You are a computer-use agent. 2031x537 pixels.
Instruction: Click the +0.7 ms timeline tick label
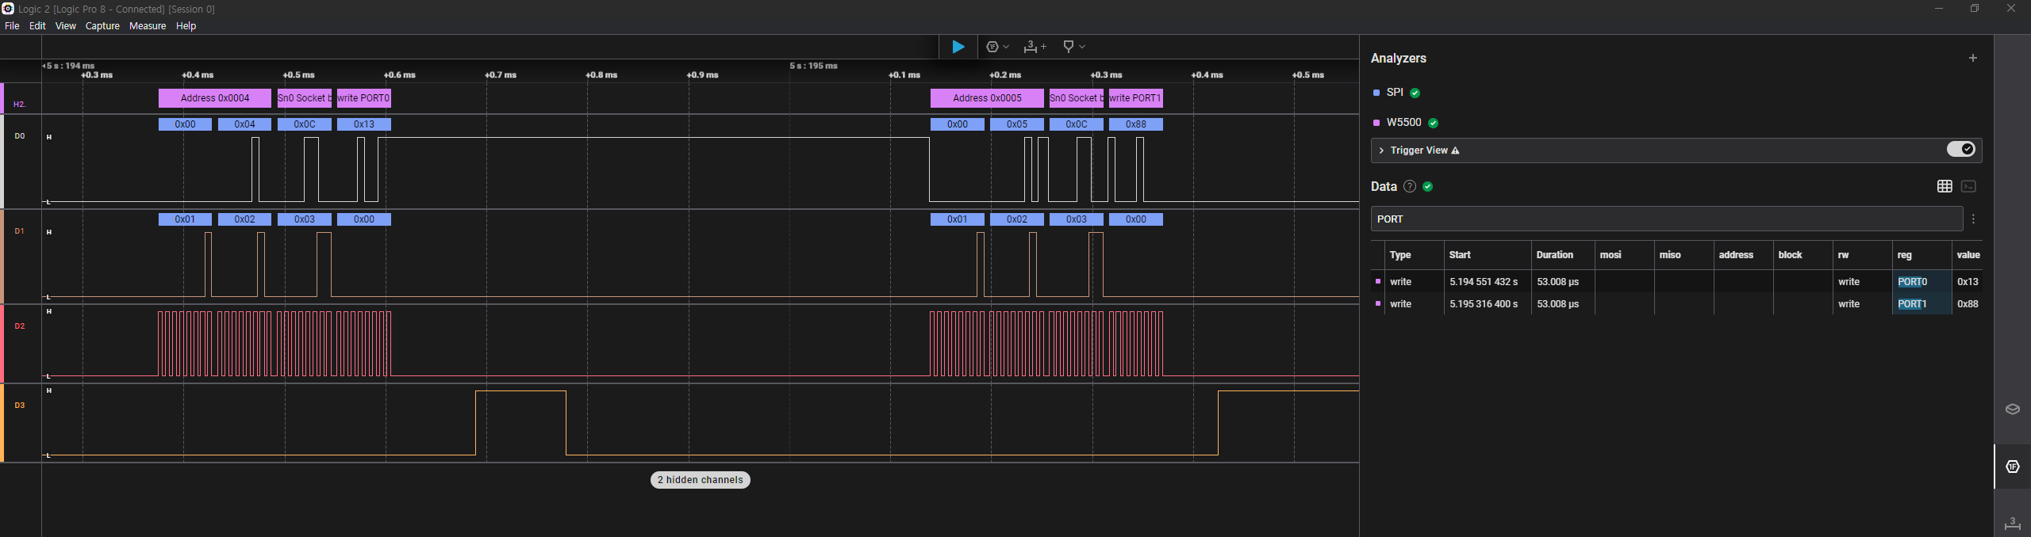tap(501, 75)
